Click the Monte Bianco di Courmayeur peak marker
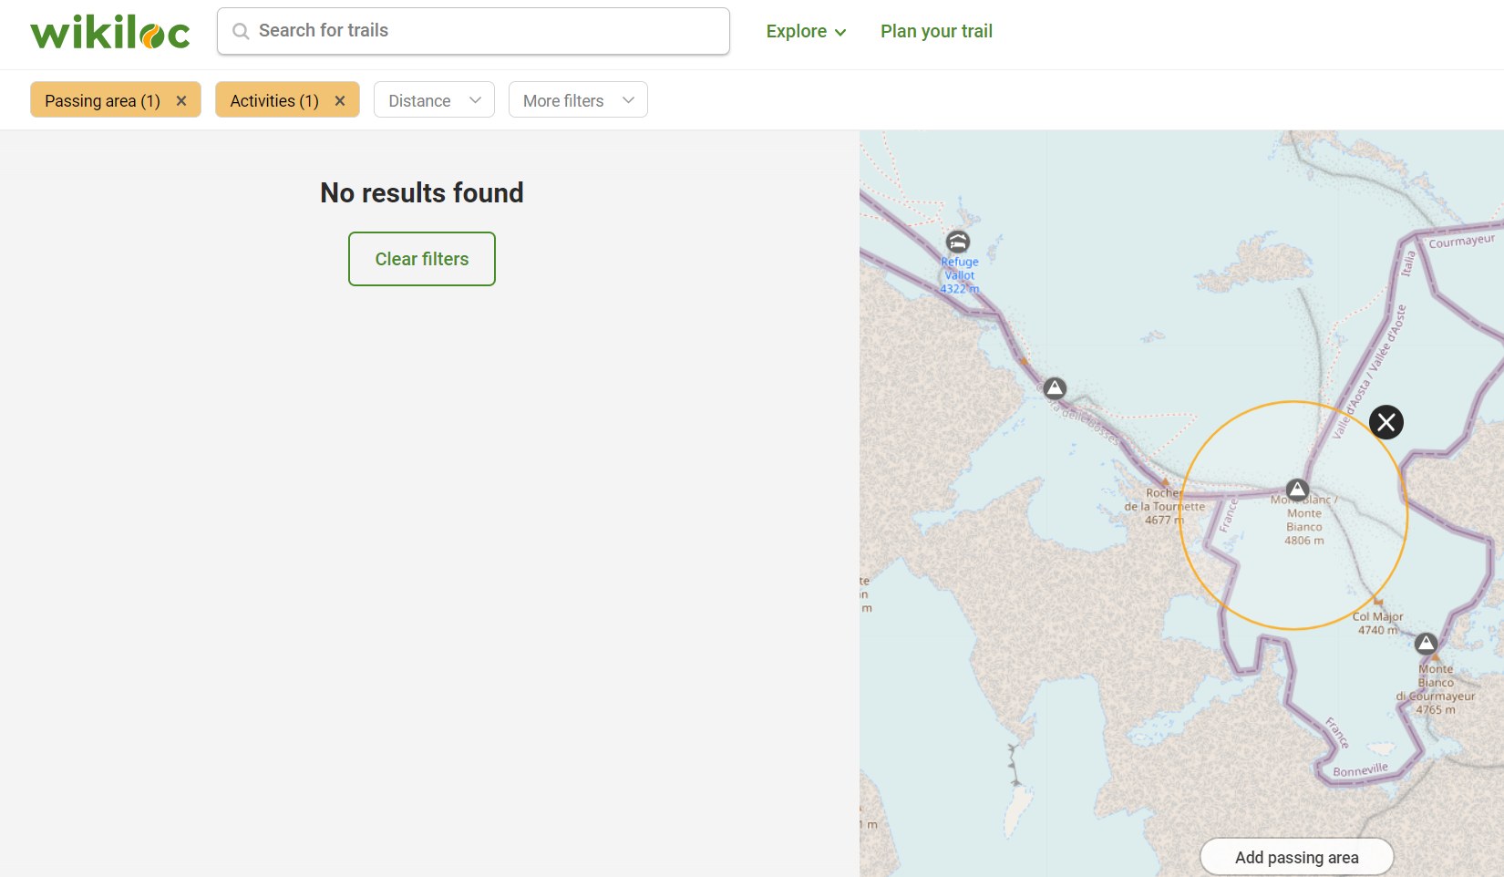 tap(1426, 644)
